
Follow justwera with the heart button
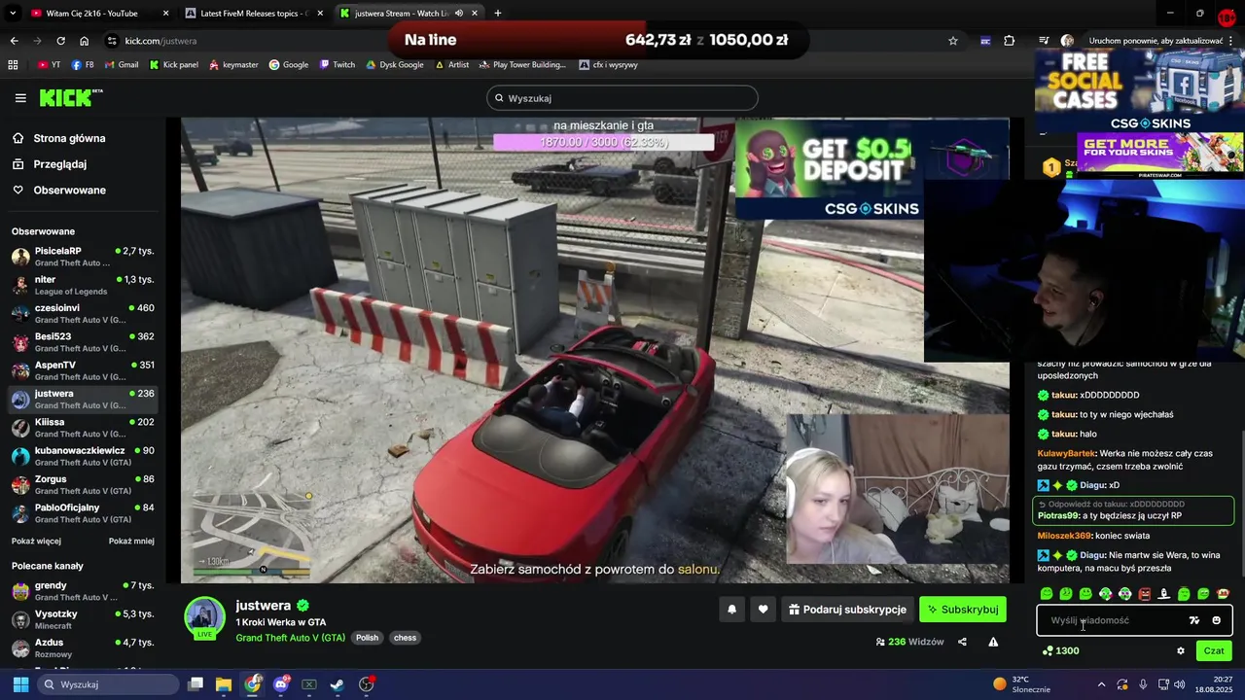(x=763, y=610)
